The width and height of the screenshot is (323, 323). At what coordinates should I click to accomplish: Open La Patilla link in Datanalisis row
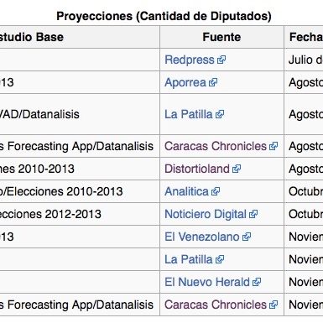189,114
